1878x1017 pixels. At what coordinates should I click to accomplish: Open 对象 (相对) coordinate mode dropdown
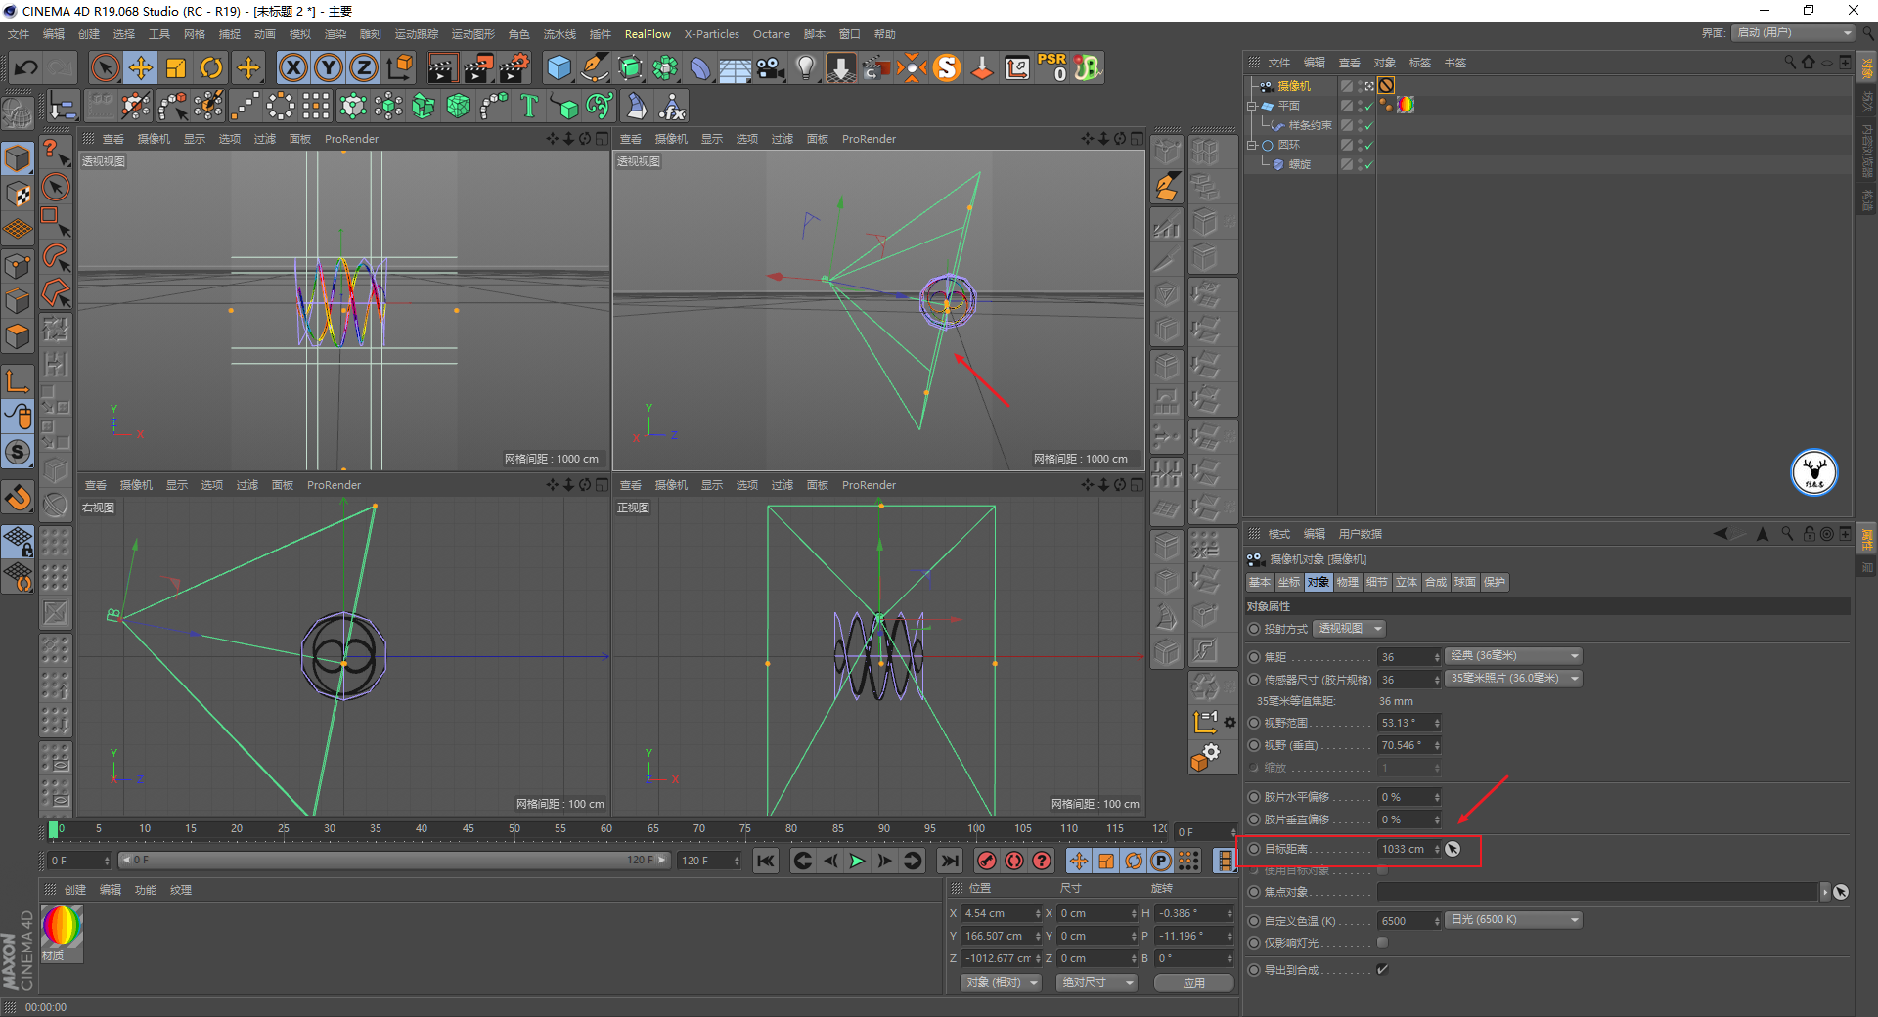pyautogui.click(x=1001, y=982)
